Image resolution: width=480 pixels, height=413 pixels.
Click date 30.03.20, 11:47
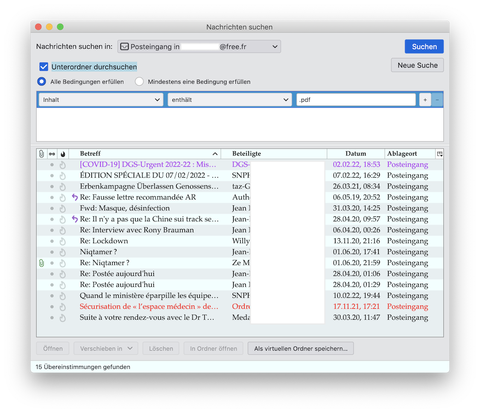point(356,317)
